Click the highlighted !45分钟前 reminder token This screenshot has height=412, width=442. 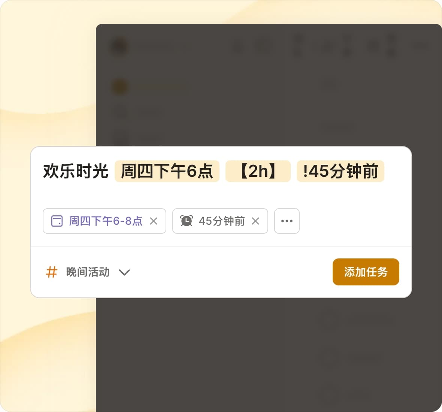[x=340, y=171]
